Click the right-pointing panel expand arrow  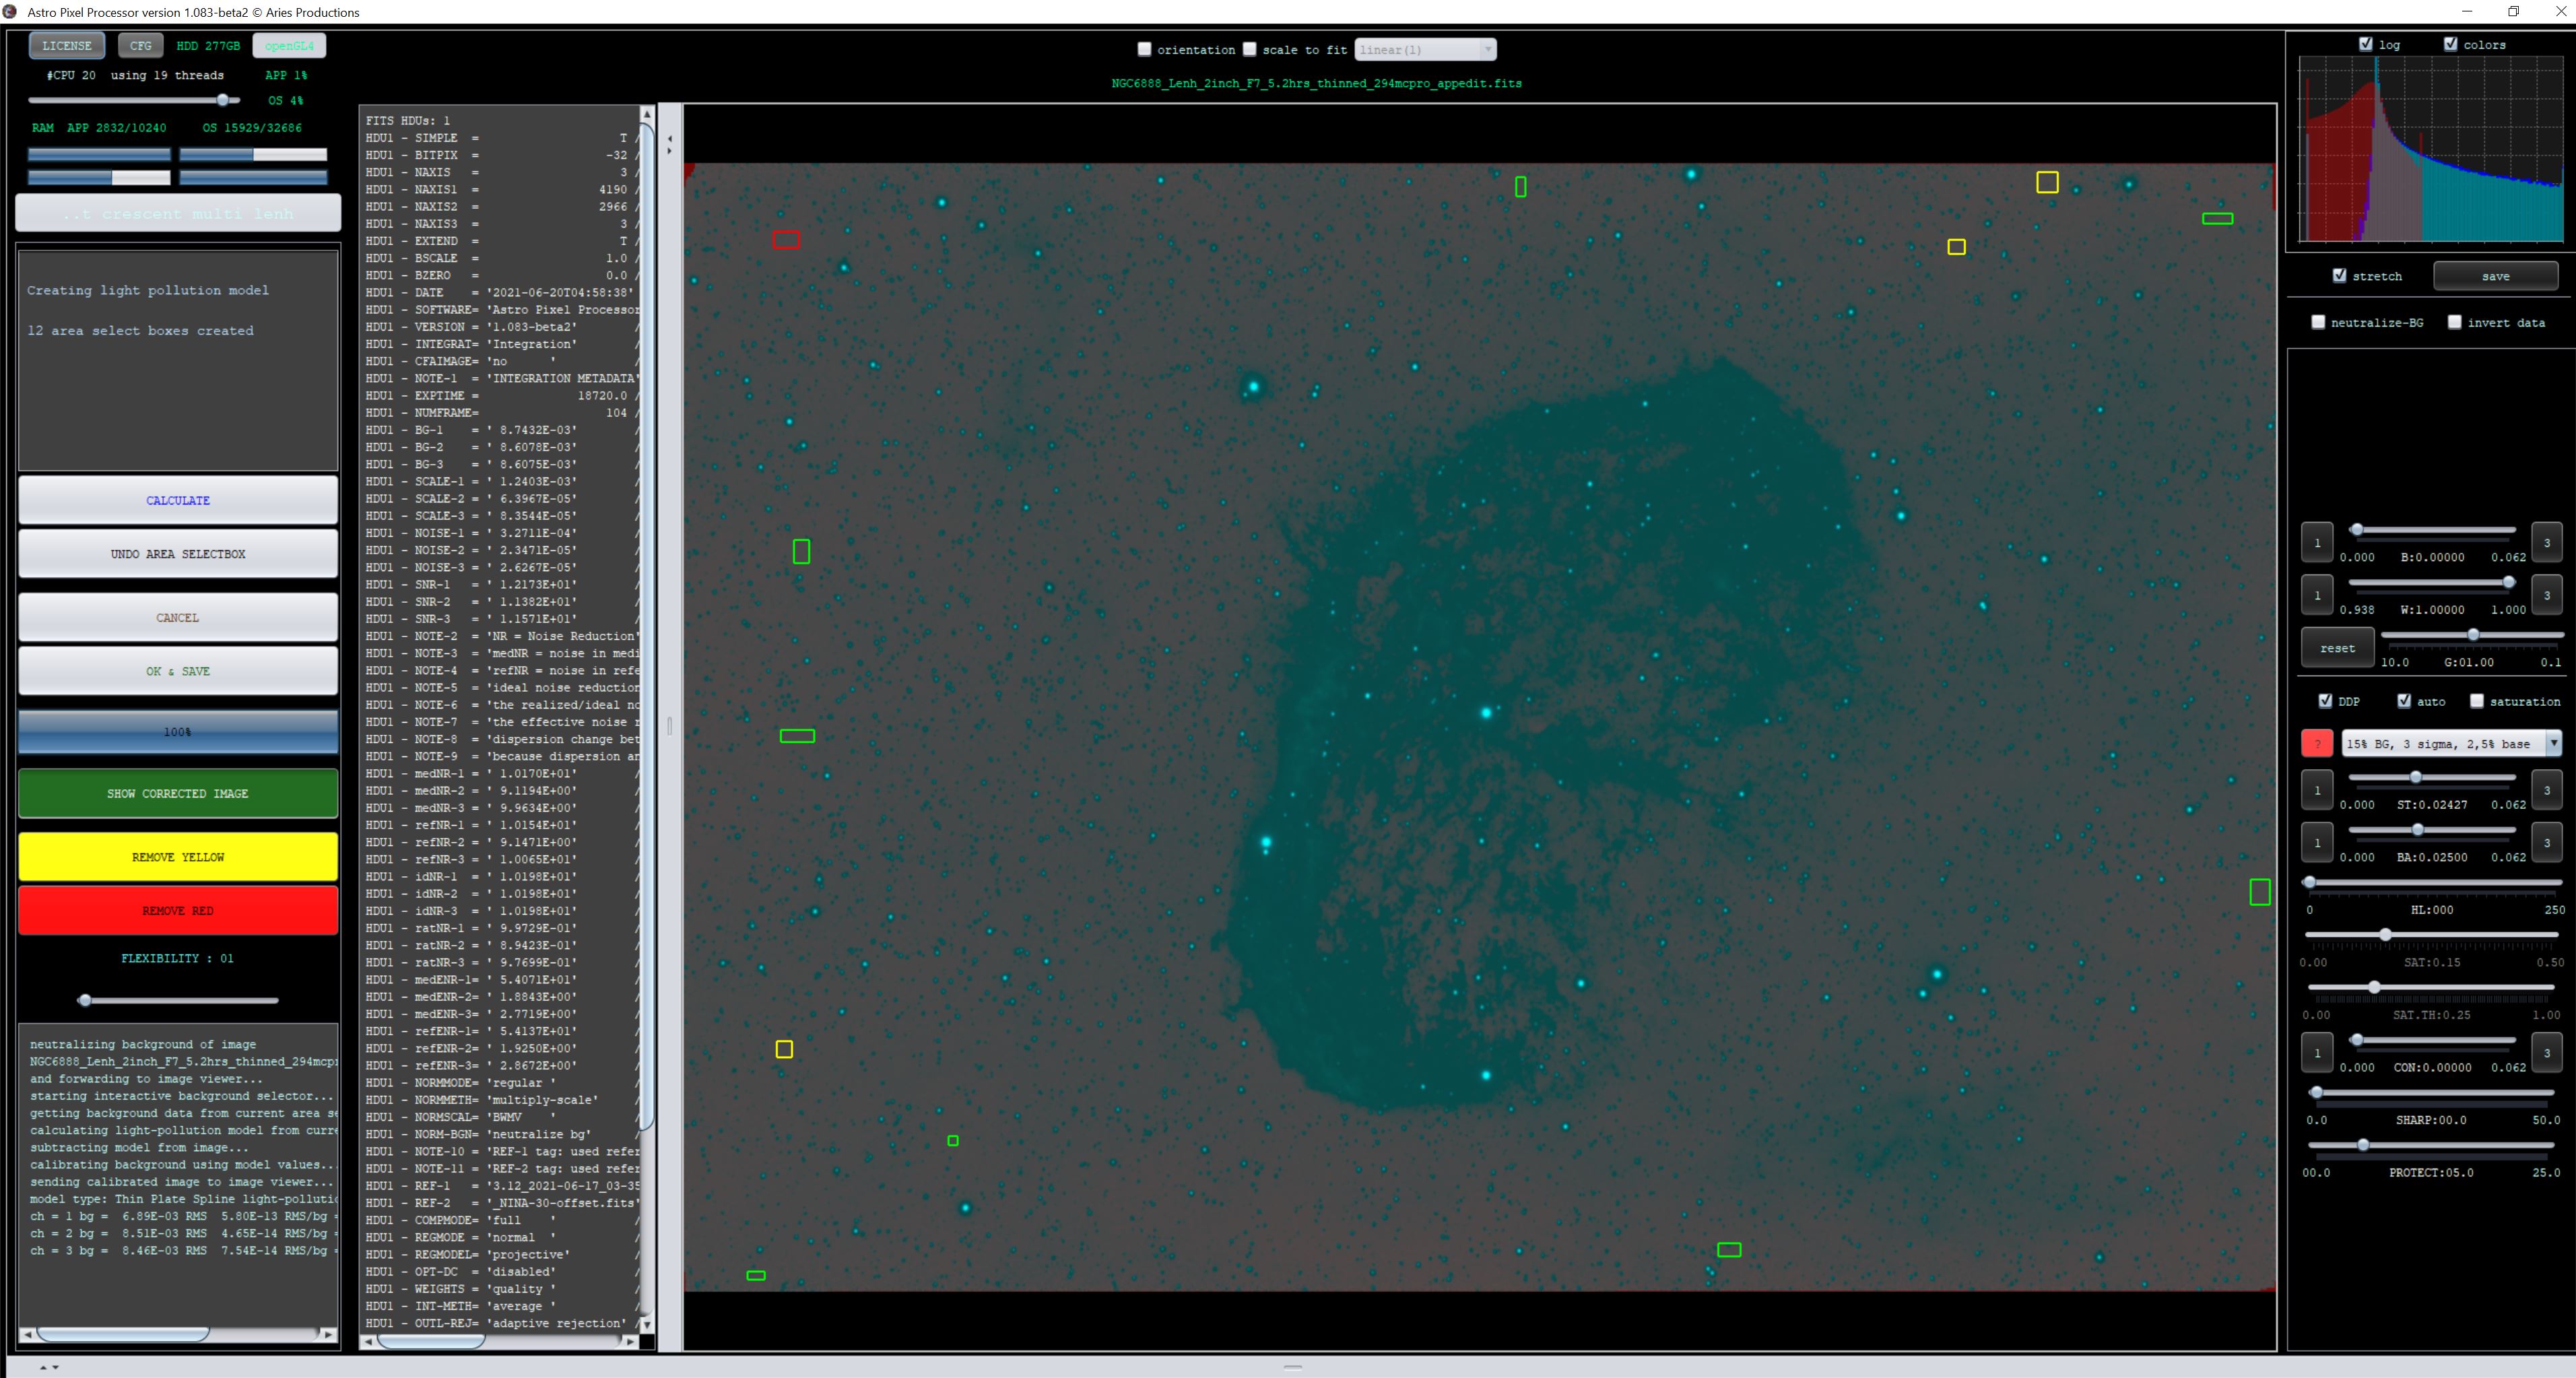coord(670,152)
